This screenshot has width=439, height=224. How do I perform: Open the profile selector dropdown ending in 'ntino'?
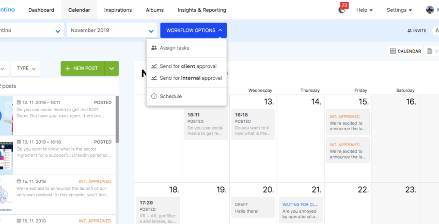pos(32,30)
